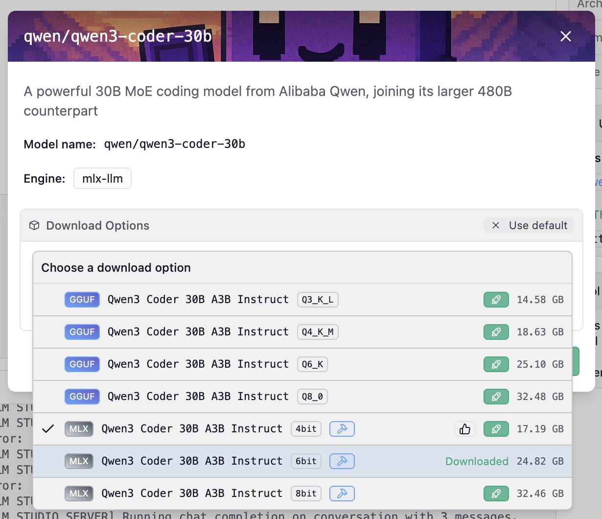Click the GGUF badge on the Q4_K_M row
This screenshot has width=602, height=519.
pyautogui.click(x=82, y=331)
